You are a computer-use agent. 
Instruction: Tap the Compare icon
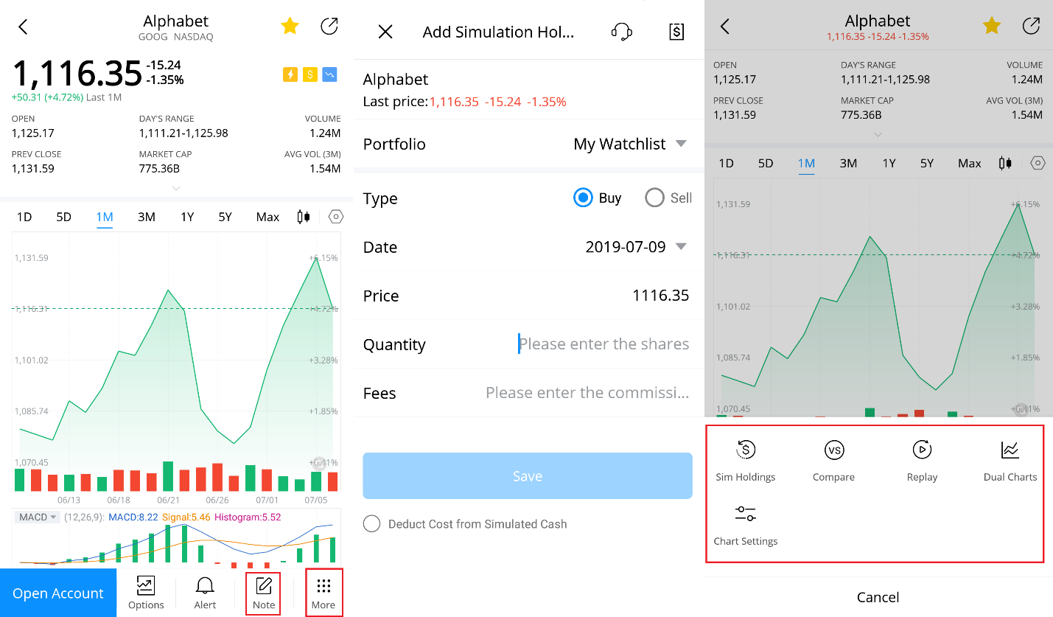[833, 450]
